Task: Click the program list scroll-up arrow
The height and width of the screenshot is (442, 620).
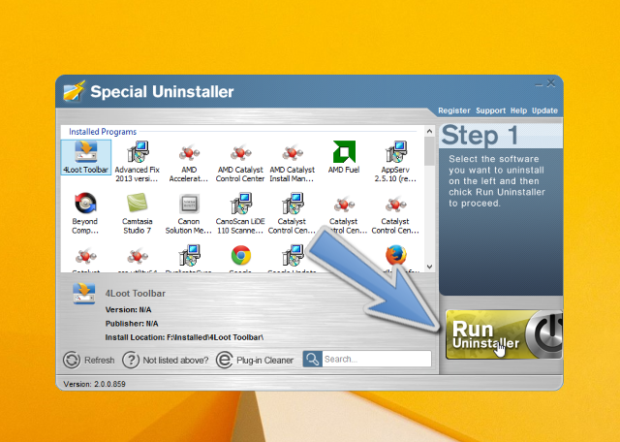Action: (x=429, y=131)
